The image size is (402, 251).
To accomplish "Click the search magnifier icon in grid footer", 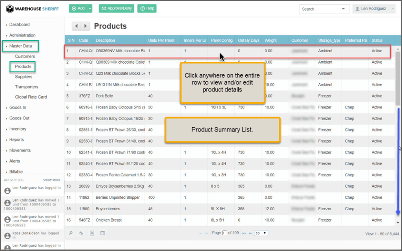I will [x=71, y=233].
